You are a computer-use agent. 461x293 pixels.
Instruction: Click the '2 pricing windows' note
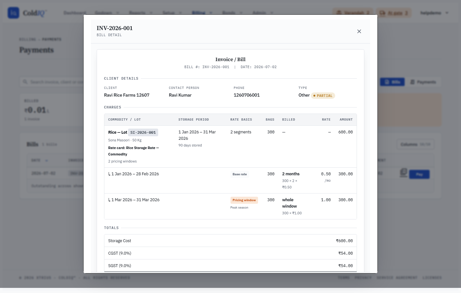[x=122, y=162]
